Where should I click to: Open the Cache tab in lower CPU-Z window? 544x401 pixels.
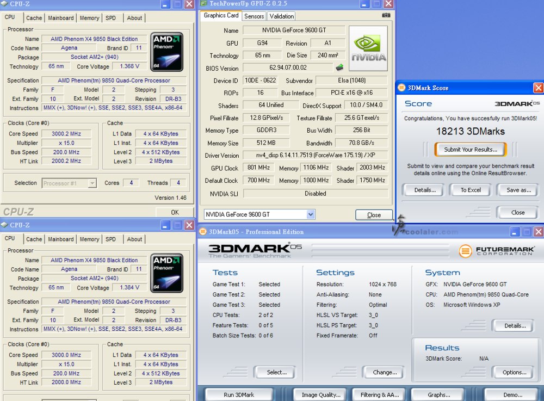click(x=34, y=239)
